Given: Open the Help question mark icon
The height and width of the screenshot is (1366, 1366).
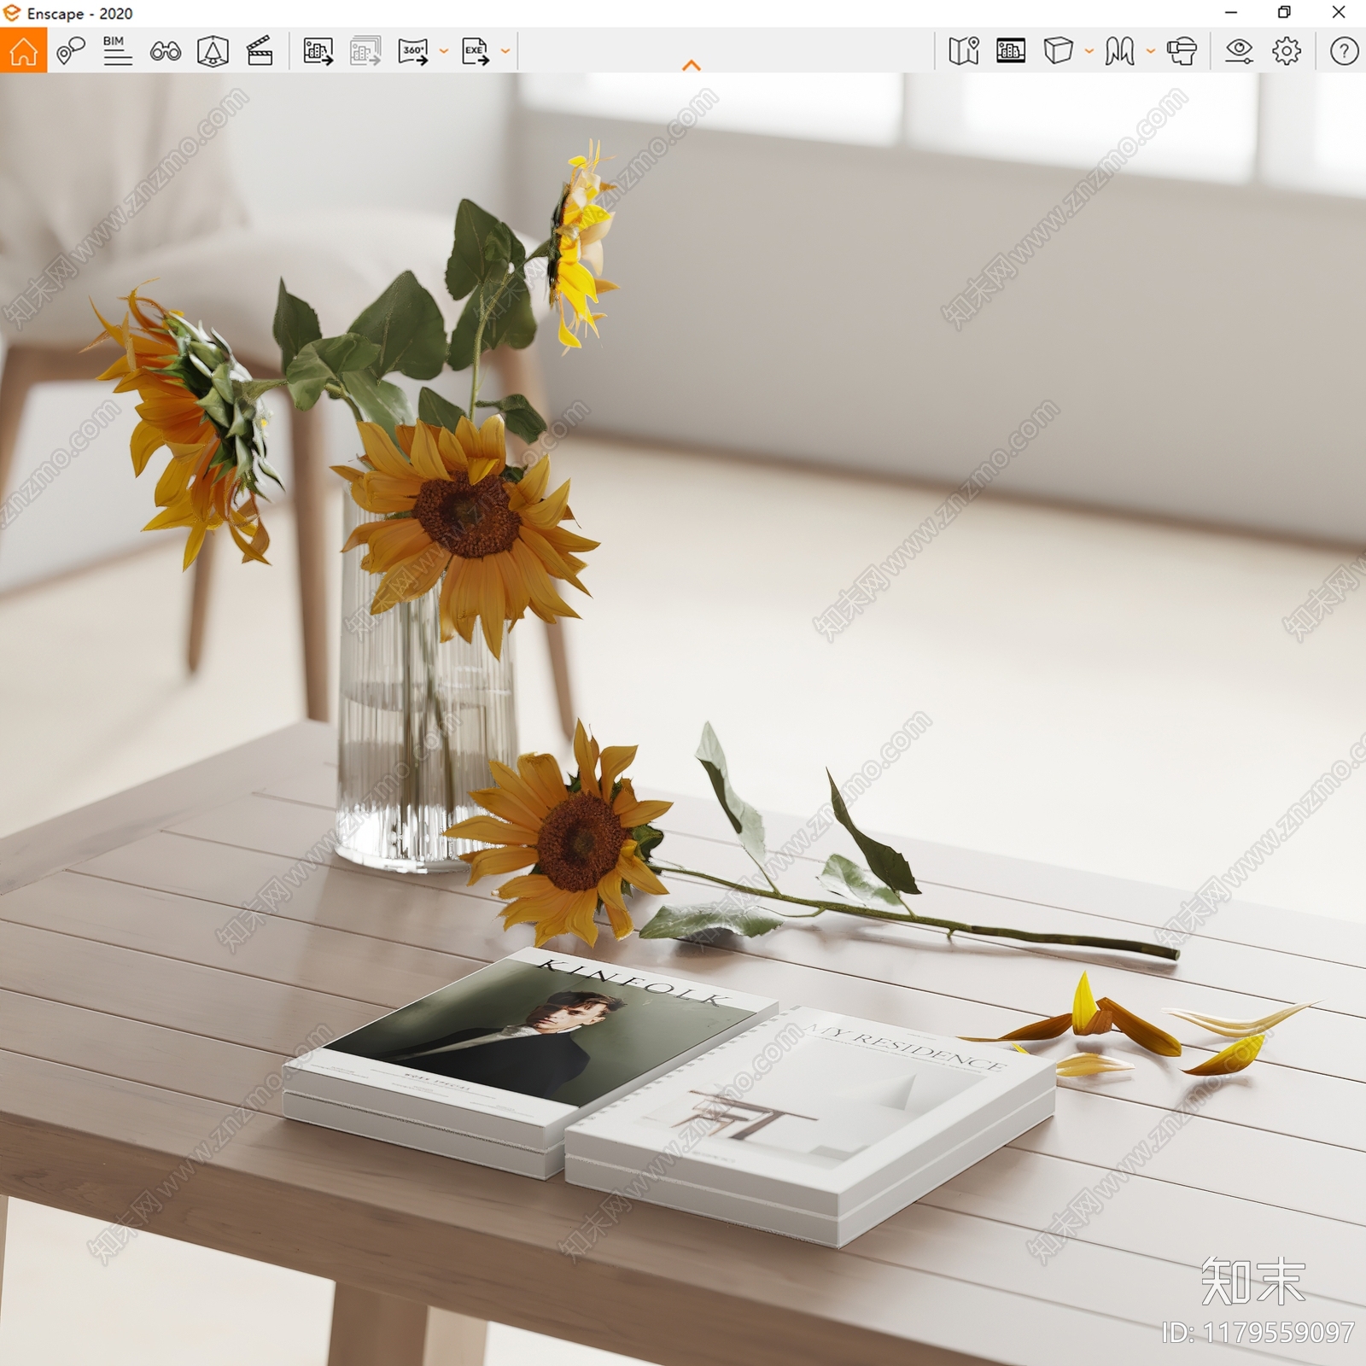Looking at the screenshot, I should tap(1344, 51).
